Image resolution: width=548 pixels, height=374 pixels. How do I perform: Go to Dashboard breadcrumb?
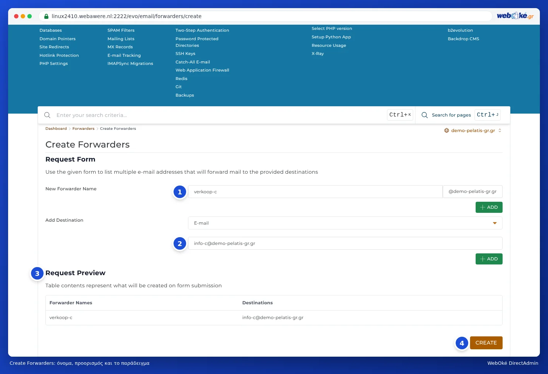pyautogui.click(x=56, y=129)
